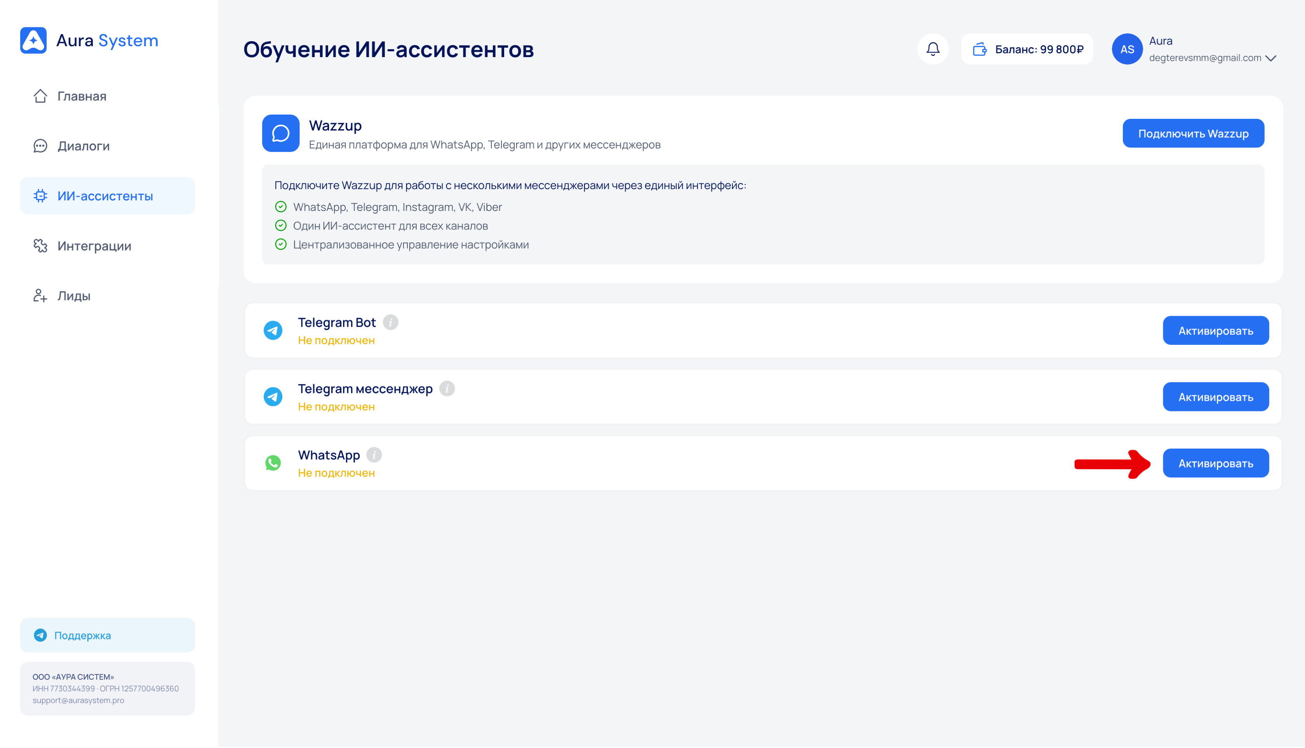
Task: Click the WhatsApp info icon
Action: click(374, 455)
